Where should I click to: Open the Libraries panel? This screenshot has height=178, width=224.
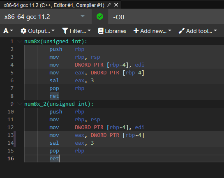pyautogui.click(x=112, y=31)
